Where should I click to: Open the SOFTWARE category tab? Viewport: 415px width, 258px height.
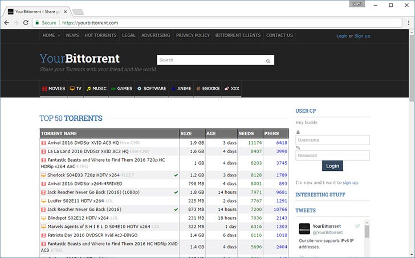pyautogui.click(x=152, y=88)
